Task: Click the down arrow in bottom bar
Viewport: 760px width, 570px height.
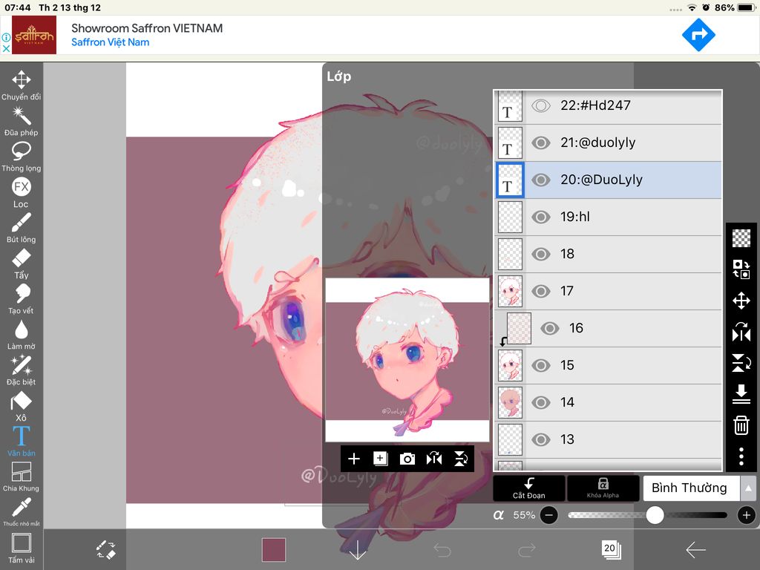Action: 358,550
